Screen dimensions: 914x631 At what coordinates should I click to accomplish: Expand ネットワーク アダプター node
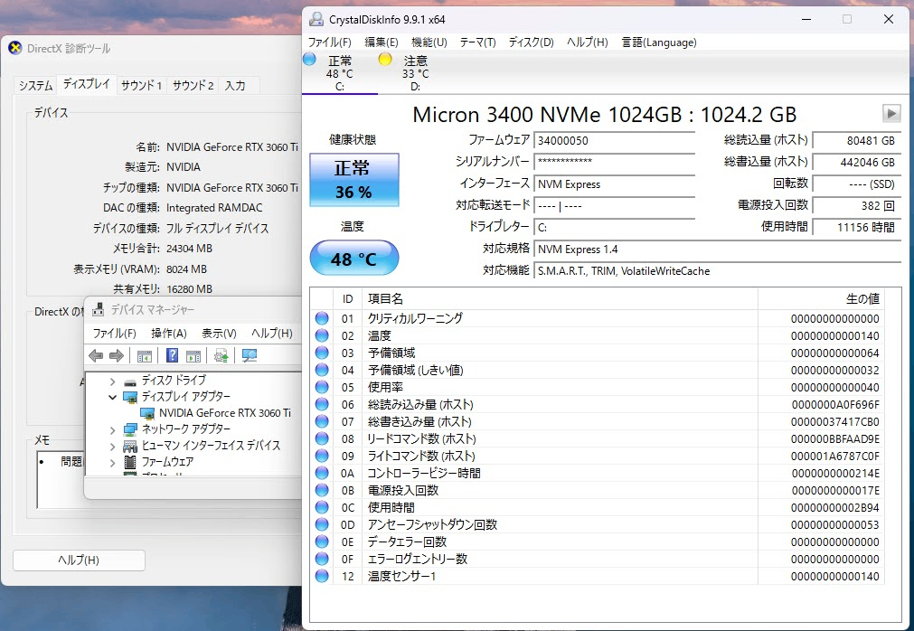coord(112,430)
